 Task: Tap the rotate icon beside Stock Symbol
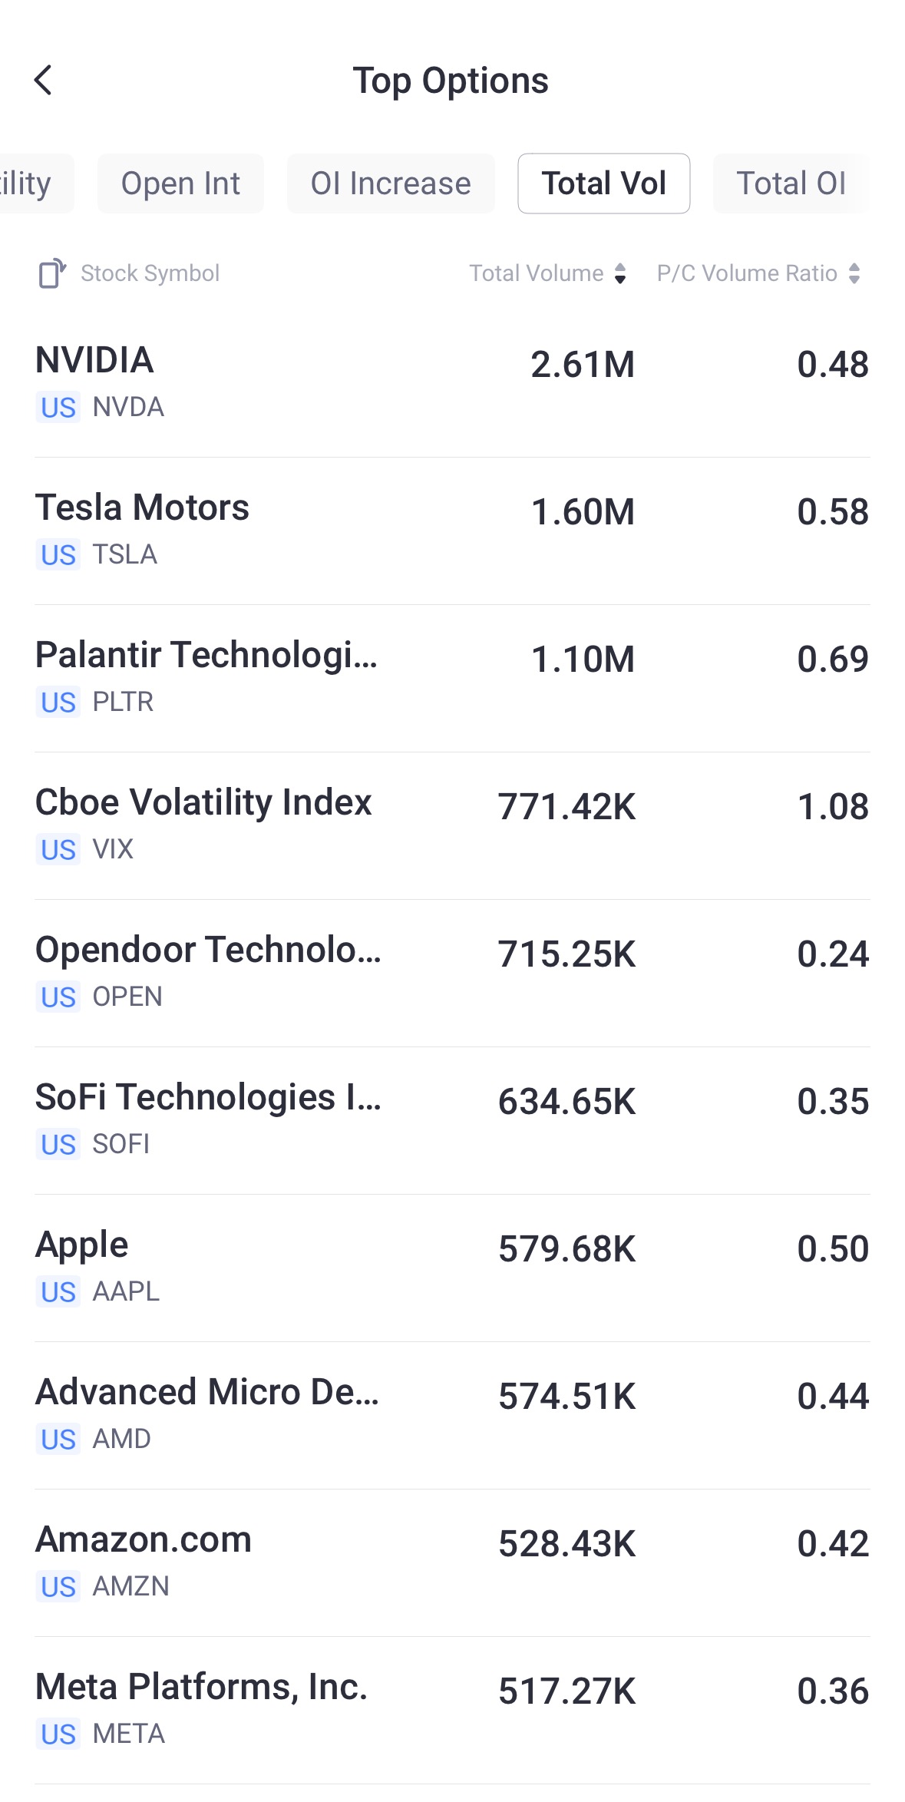tap(52, 273)
